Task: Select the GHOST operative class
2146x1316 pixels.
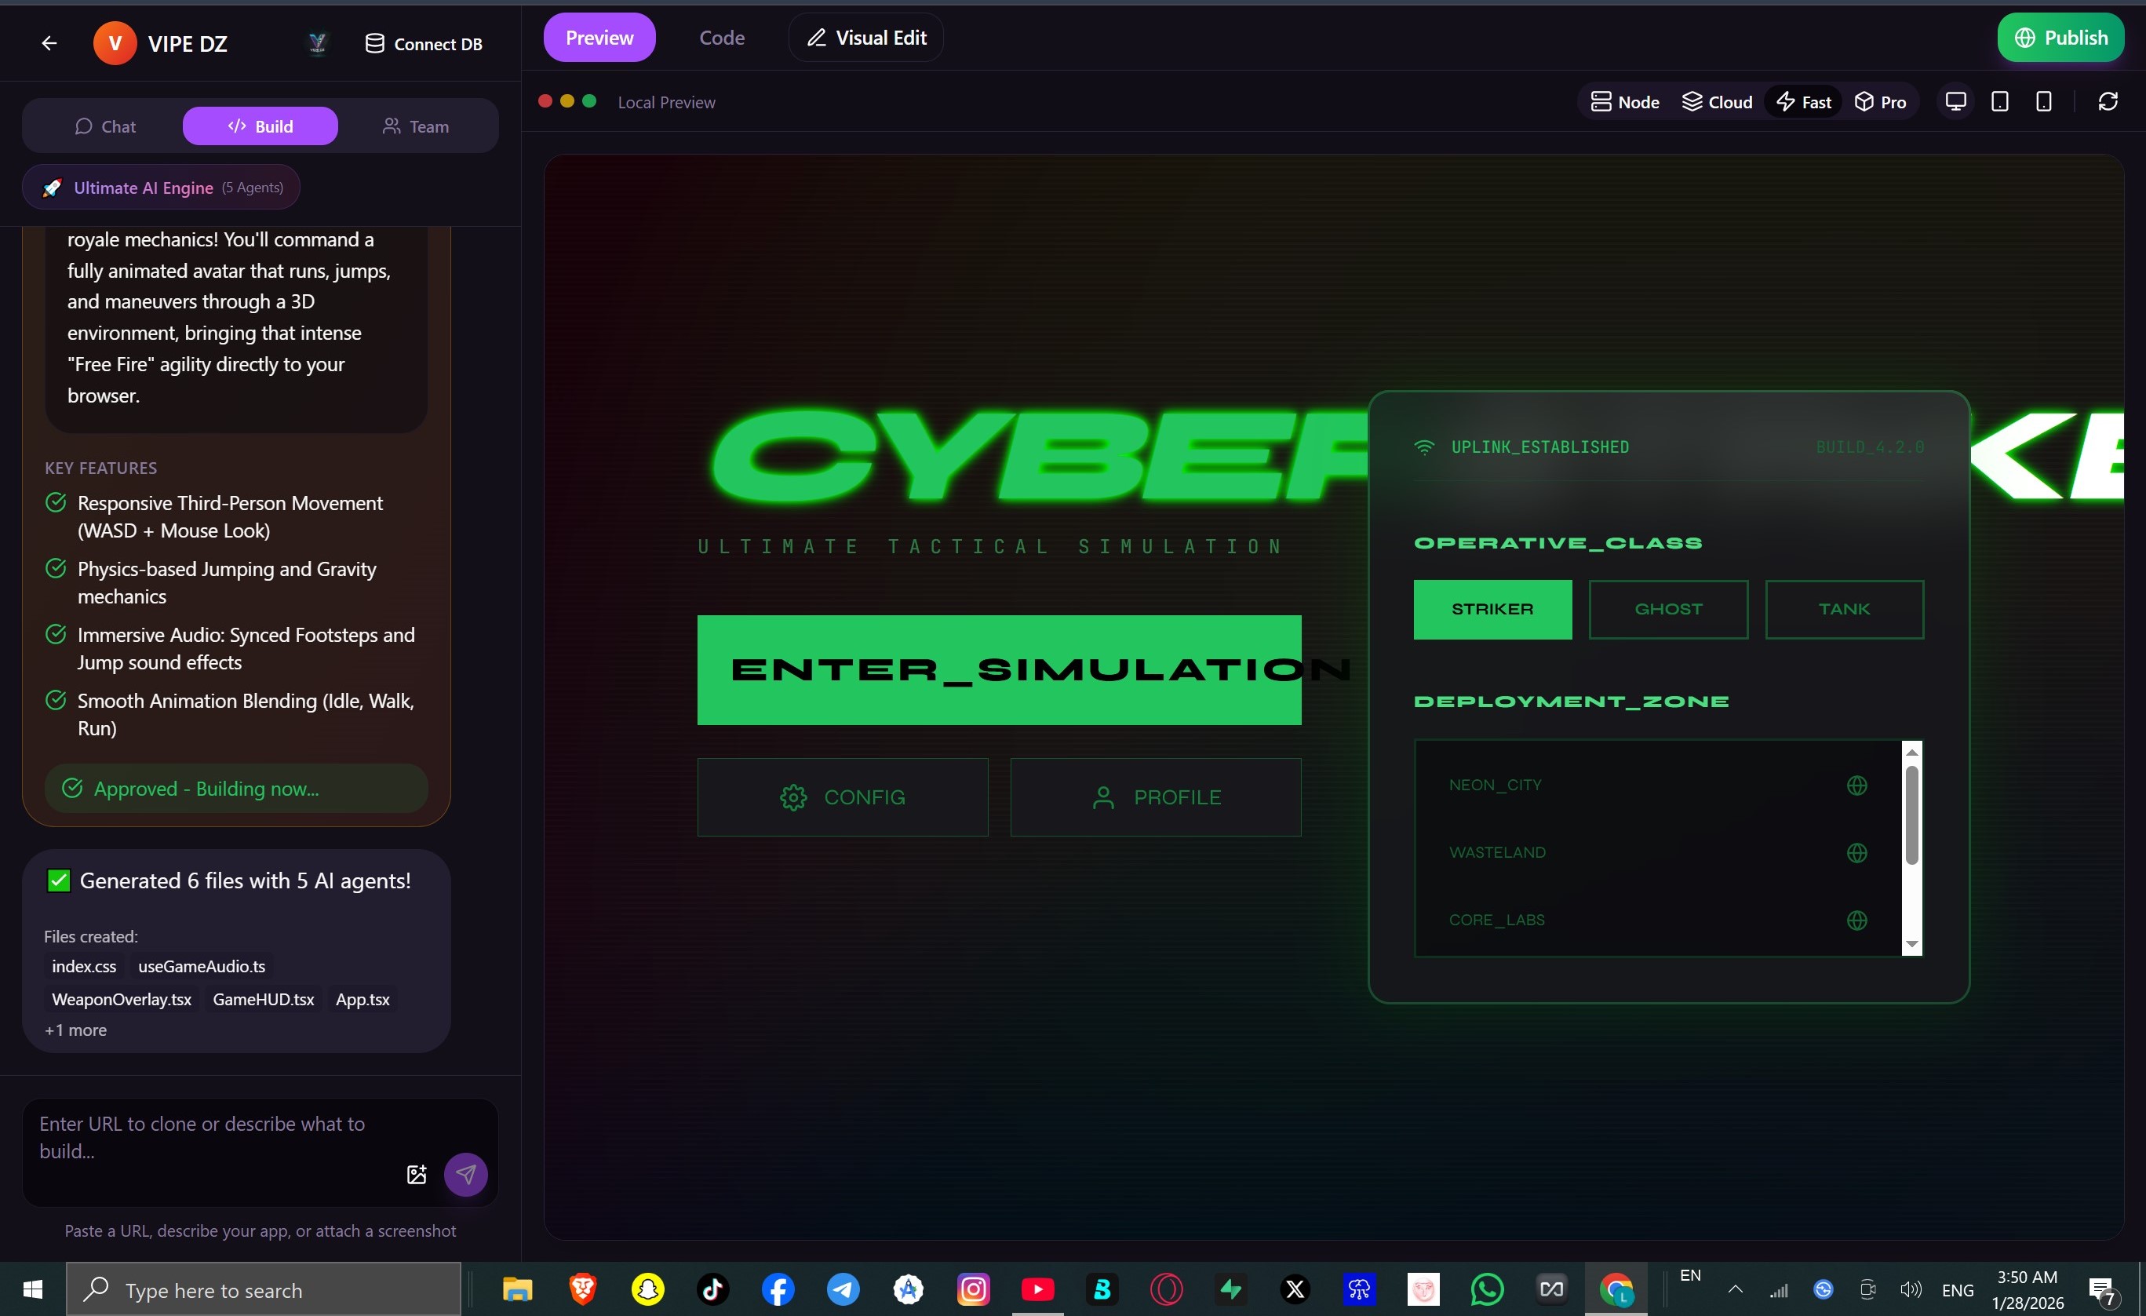Action: [1668, 610]
